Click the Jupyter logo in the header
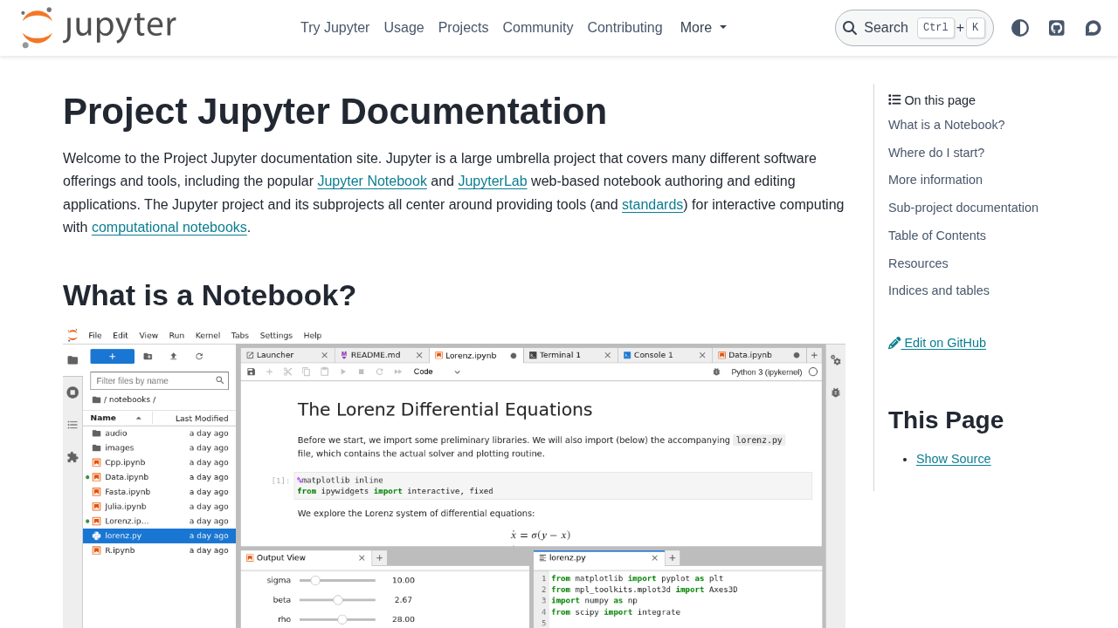Viewport: 1118px width, 628px height. click(98, 28)
